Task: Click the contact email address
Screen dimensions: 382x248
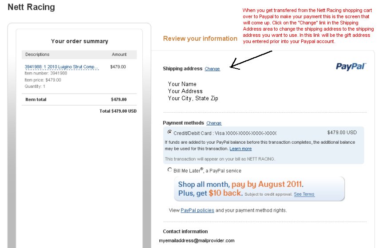Action: 197,241
